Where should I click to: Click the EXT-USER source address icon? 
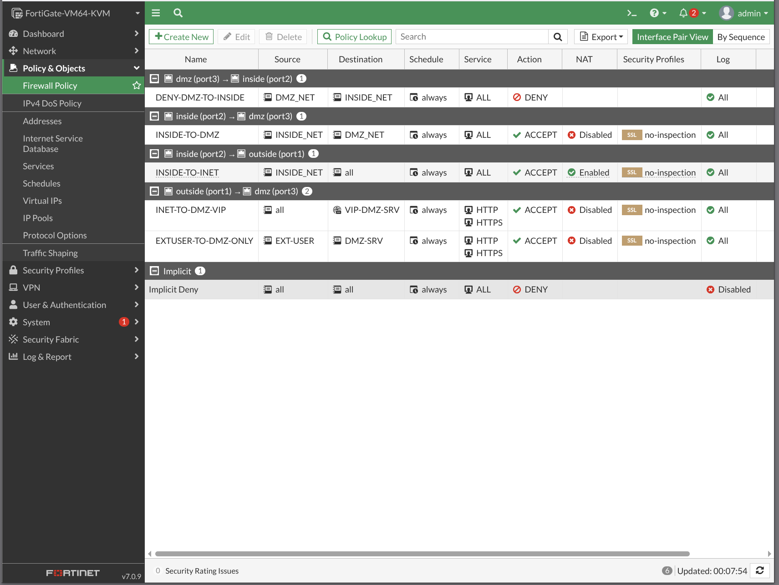(x=268, y=241)
